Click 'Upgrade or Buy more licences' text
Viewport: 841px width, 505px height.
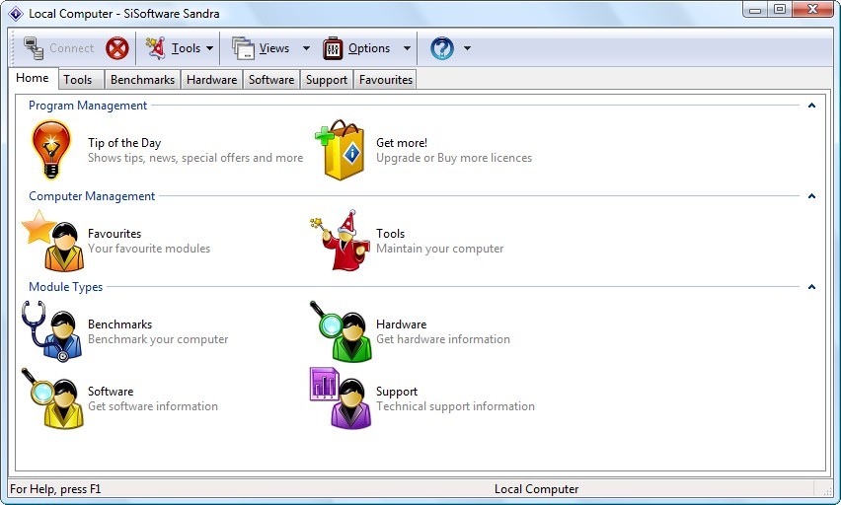pyautogui.click(x=454, y=158)
